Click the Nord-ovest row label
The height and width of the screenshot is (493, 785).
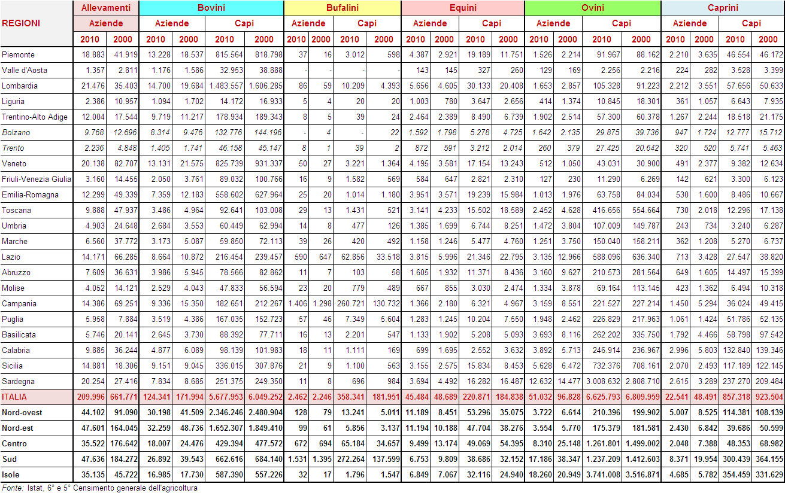click(22, 413)
